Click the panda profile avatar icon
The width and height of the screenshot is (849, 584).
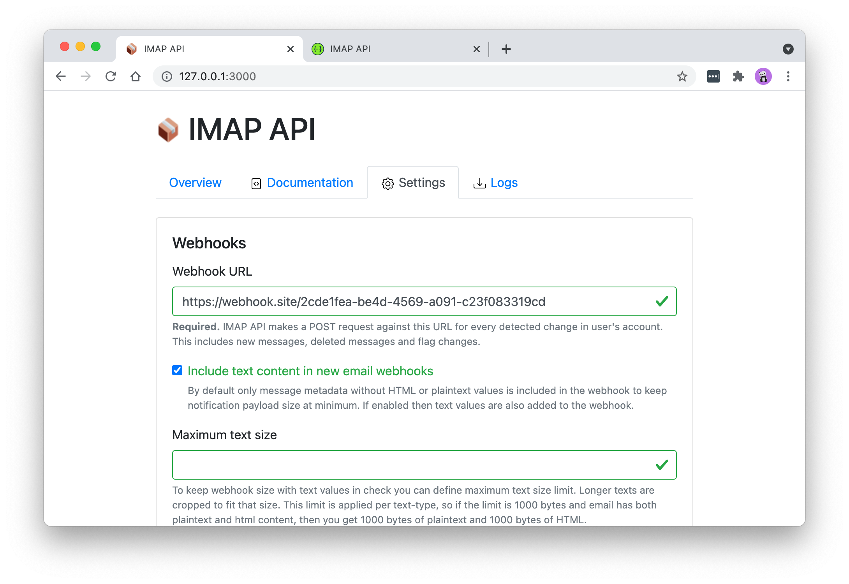763,76
